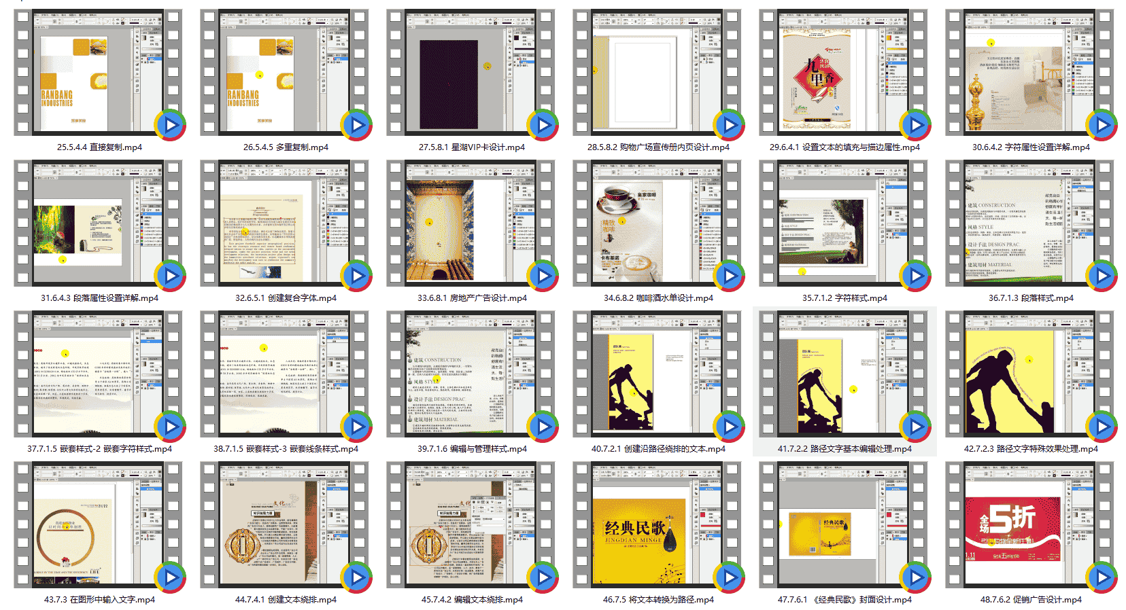Click play icon on highlighted 41.7.2.2 路径文字基本编辑处理
1126x610 pixels.
point(915,427)
